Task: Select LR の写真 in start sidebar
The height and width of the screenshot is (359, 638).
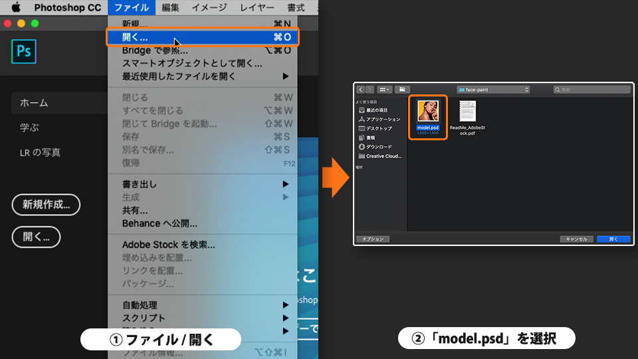Action: tap(40, 153)
